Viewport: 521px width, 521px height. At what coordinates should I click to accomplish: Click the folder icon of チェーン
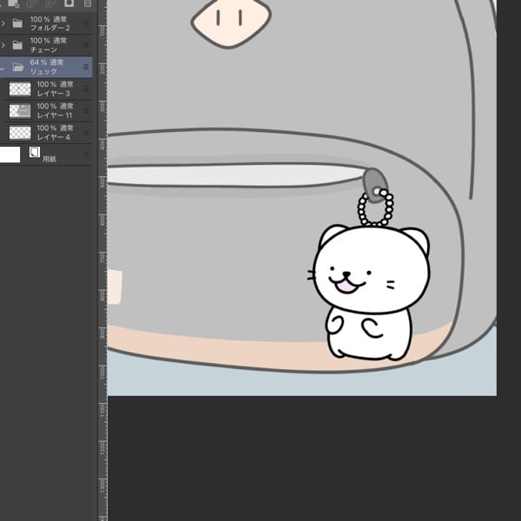[x=17, y=45]
